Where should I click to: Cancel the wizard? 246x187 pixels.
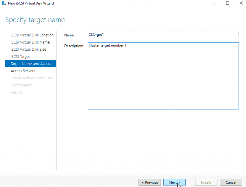click(x=231, y=182)
